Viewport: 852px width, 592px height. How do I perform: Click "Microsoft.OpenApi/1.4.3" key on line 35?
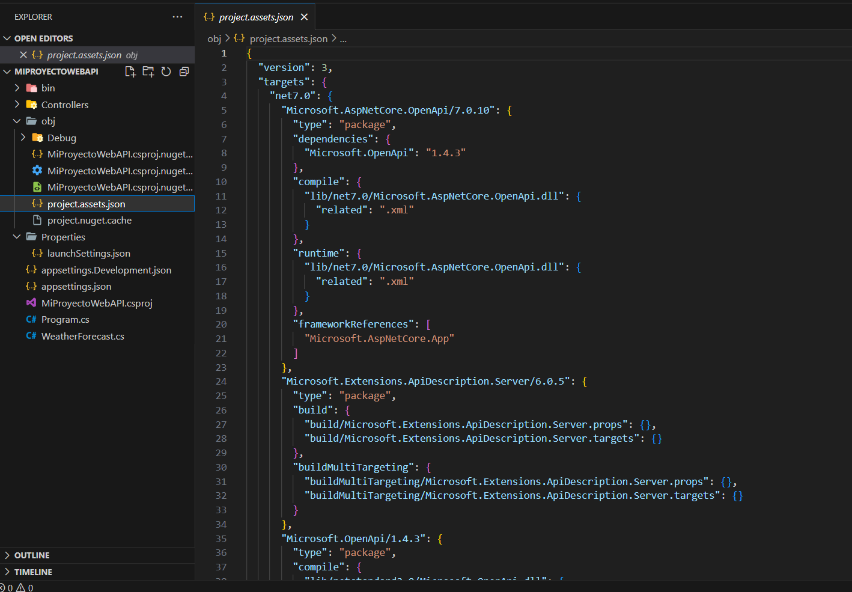tap(353, 539)
